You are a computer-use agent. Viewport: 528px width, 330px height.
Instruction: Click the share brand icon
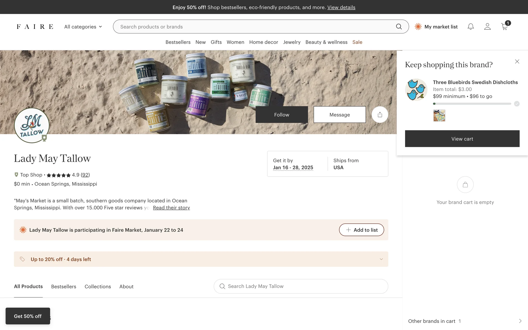point(380,115)
